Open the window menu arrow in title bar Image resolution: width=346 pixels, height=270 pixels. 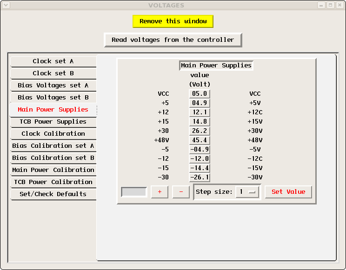(x=6, y=5)
